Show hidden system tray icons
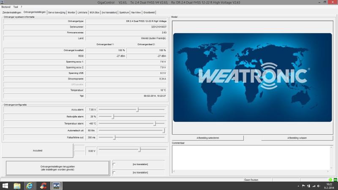338x190 pixels. 298,186
